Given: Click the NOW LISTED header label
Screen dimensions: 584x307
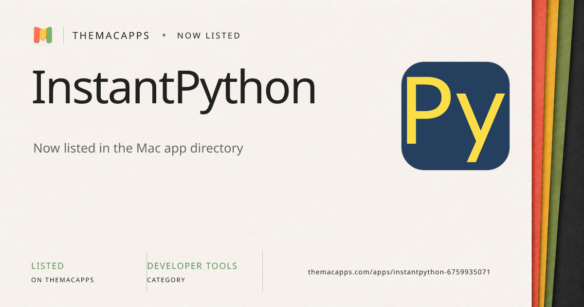Looking at the screenshot, I should click(209, 36).
